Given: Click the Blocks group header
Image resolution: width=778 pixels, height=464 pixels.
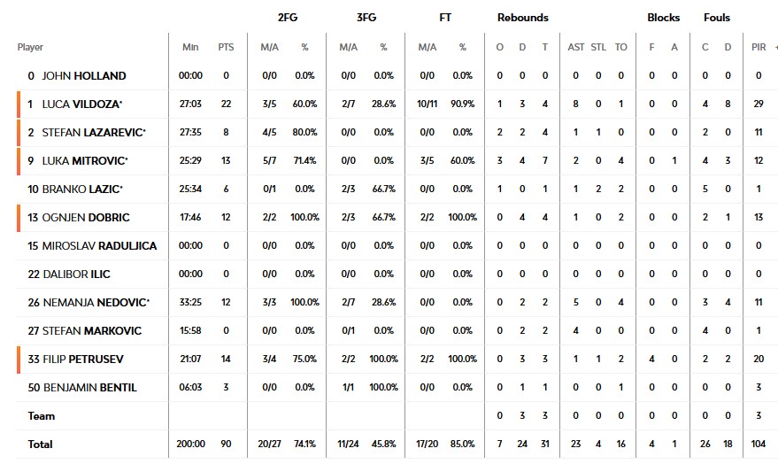Looking at the screenshot, I should pos(663,18).
